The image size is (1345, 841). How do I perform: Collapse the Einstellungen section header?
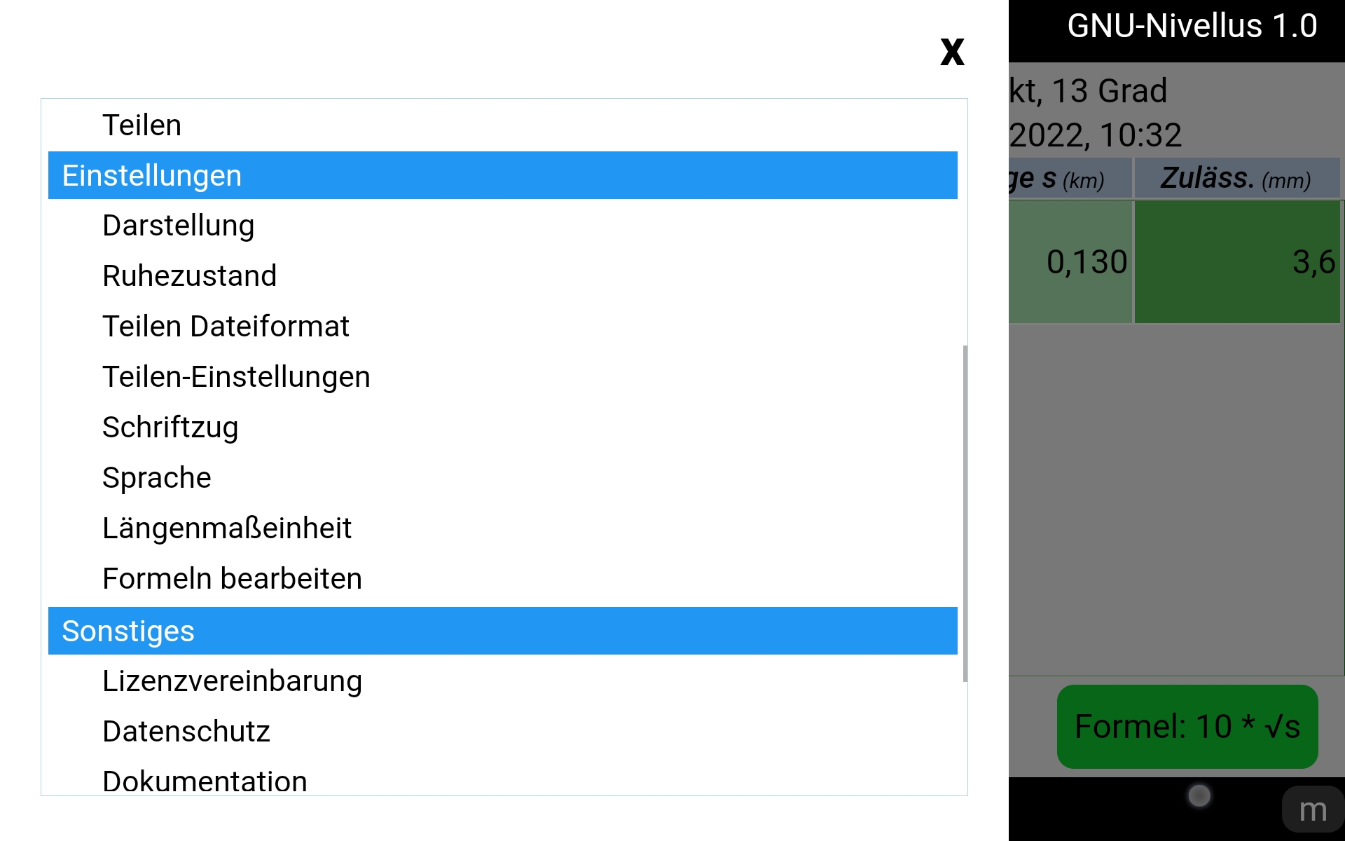click(x=502, y=175)
